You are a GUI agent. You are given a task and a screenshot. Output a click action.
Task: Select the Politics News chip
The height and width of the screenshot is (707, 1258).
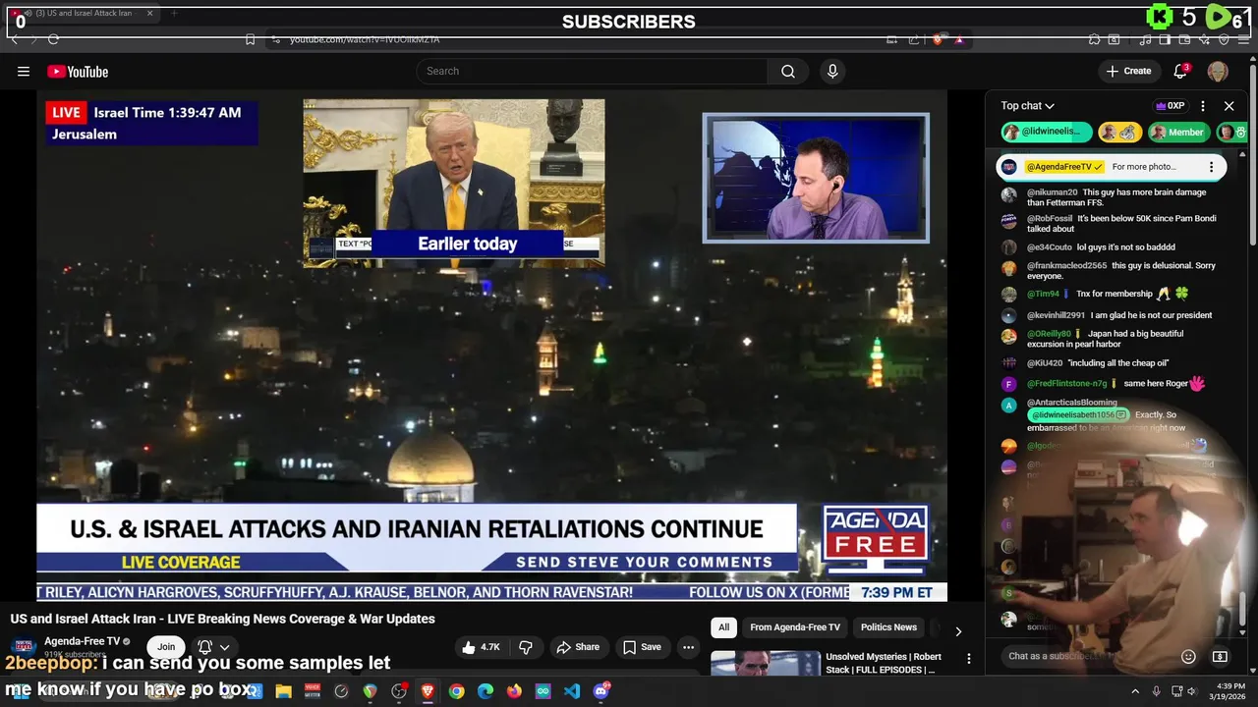tap(888, 627)
